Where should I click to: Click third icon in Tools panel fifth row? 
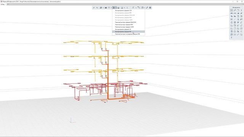238,22
